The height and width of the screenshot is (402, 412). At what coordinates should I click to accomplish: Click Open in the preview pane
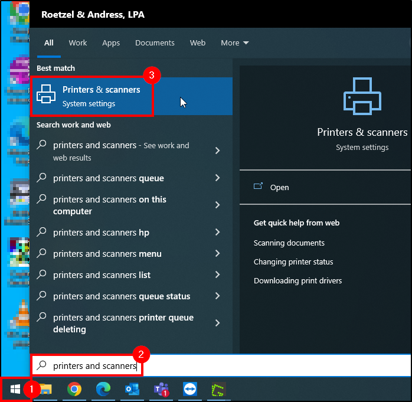(x=279, y=187)
